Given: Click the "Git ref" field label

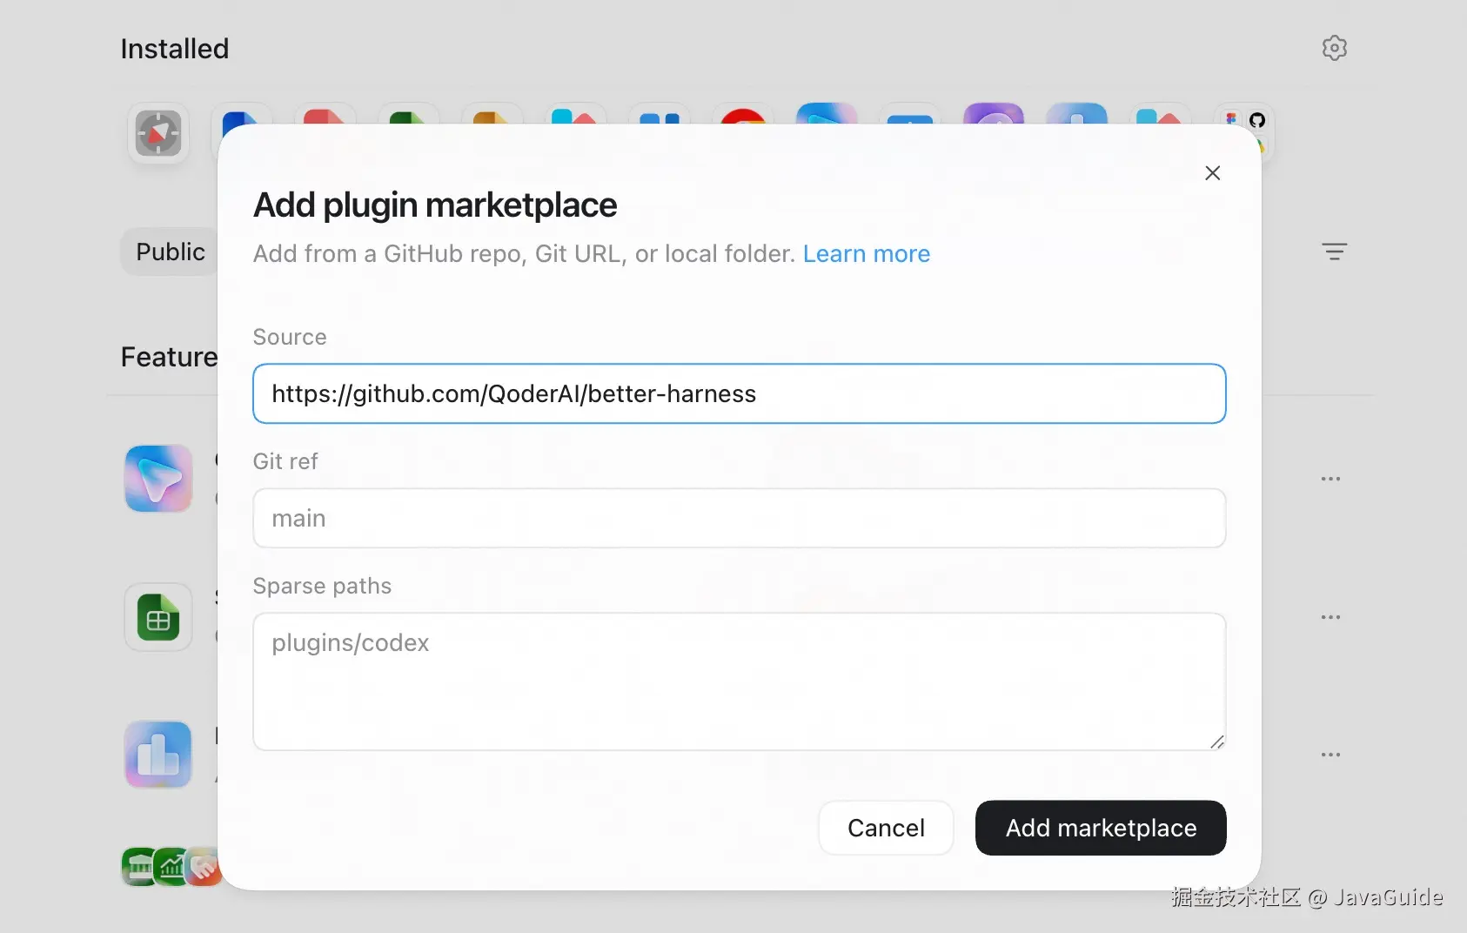Looking at the screenshot, I should point(285,461).
